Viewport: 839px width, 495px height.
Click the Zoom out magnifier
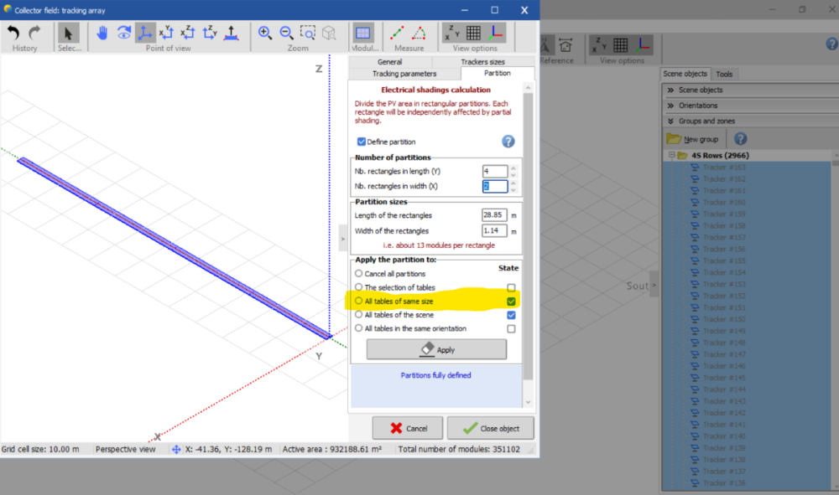[x=286, y=34]
